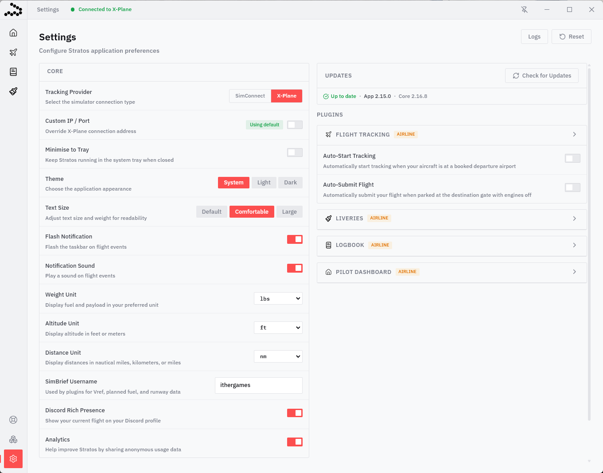Click the right panel vertical scrollbar

(x=589, y=244)
